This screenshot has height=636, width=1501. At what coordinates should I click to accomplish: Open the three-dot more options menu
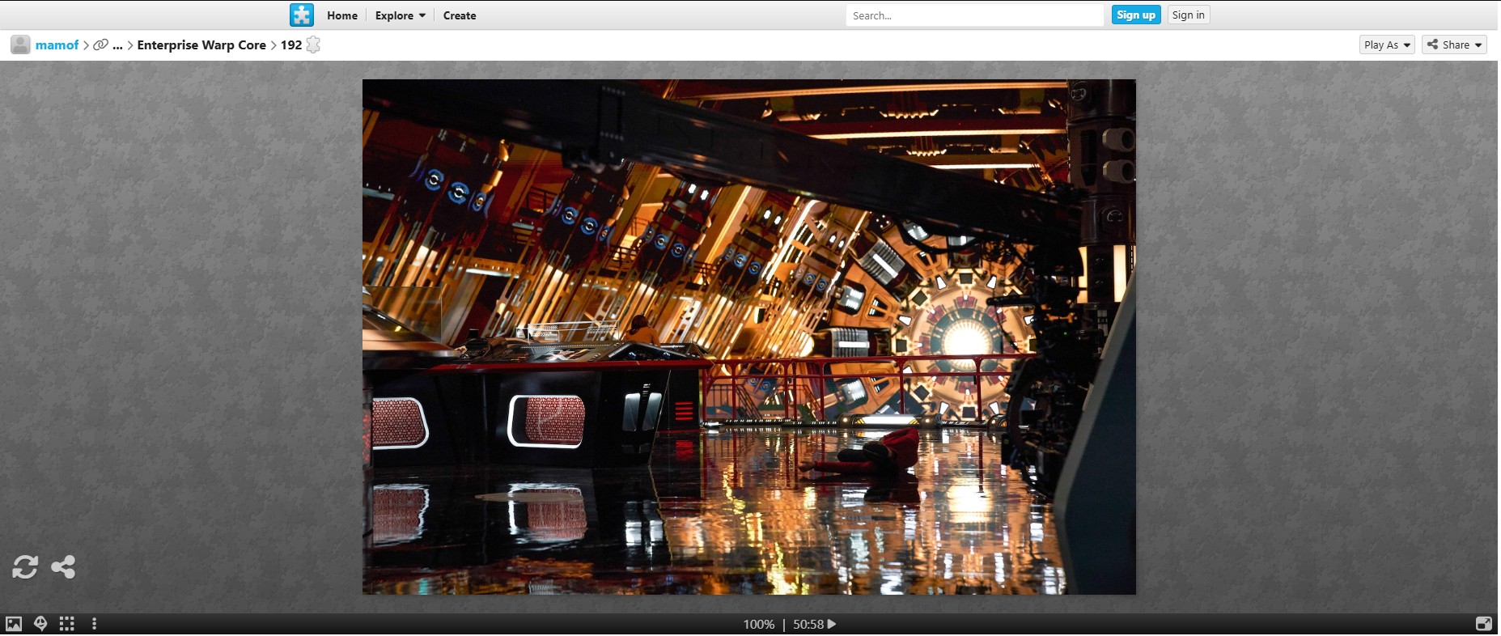[95, 624]
